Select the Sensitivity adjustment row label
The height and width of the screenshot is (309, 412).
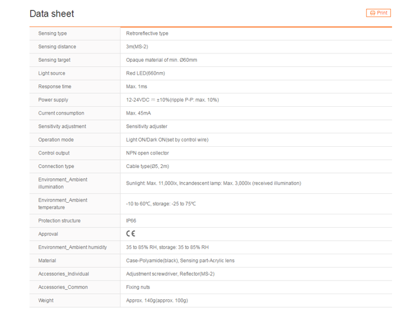(x=62, y=127)
